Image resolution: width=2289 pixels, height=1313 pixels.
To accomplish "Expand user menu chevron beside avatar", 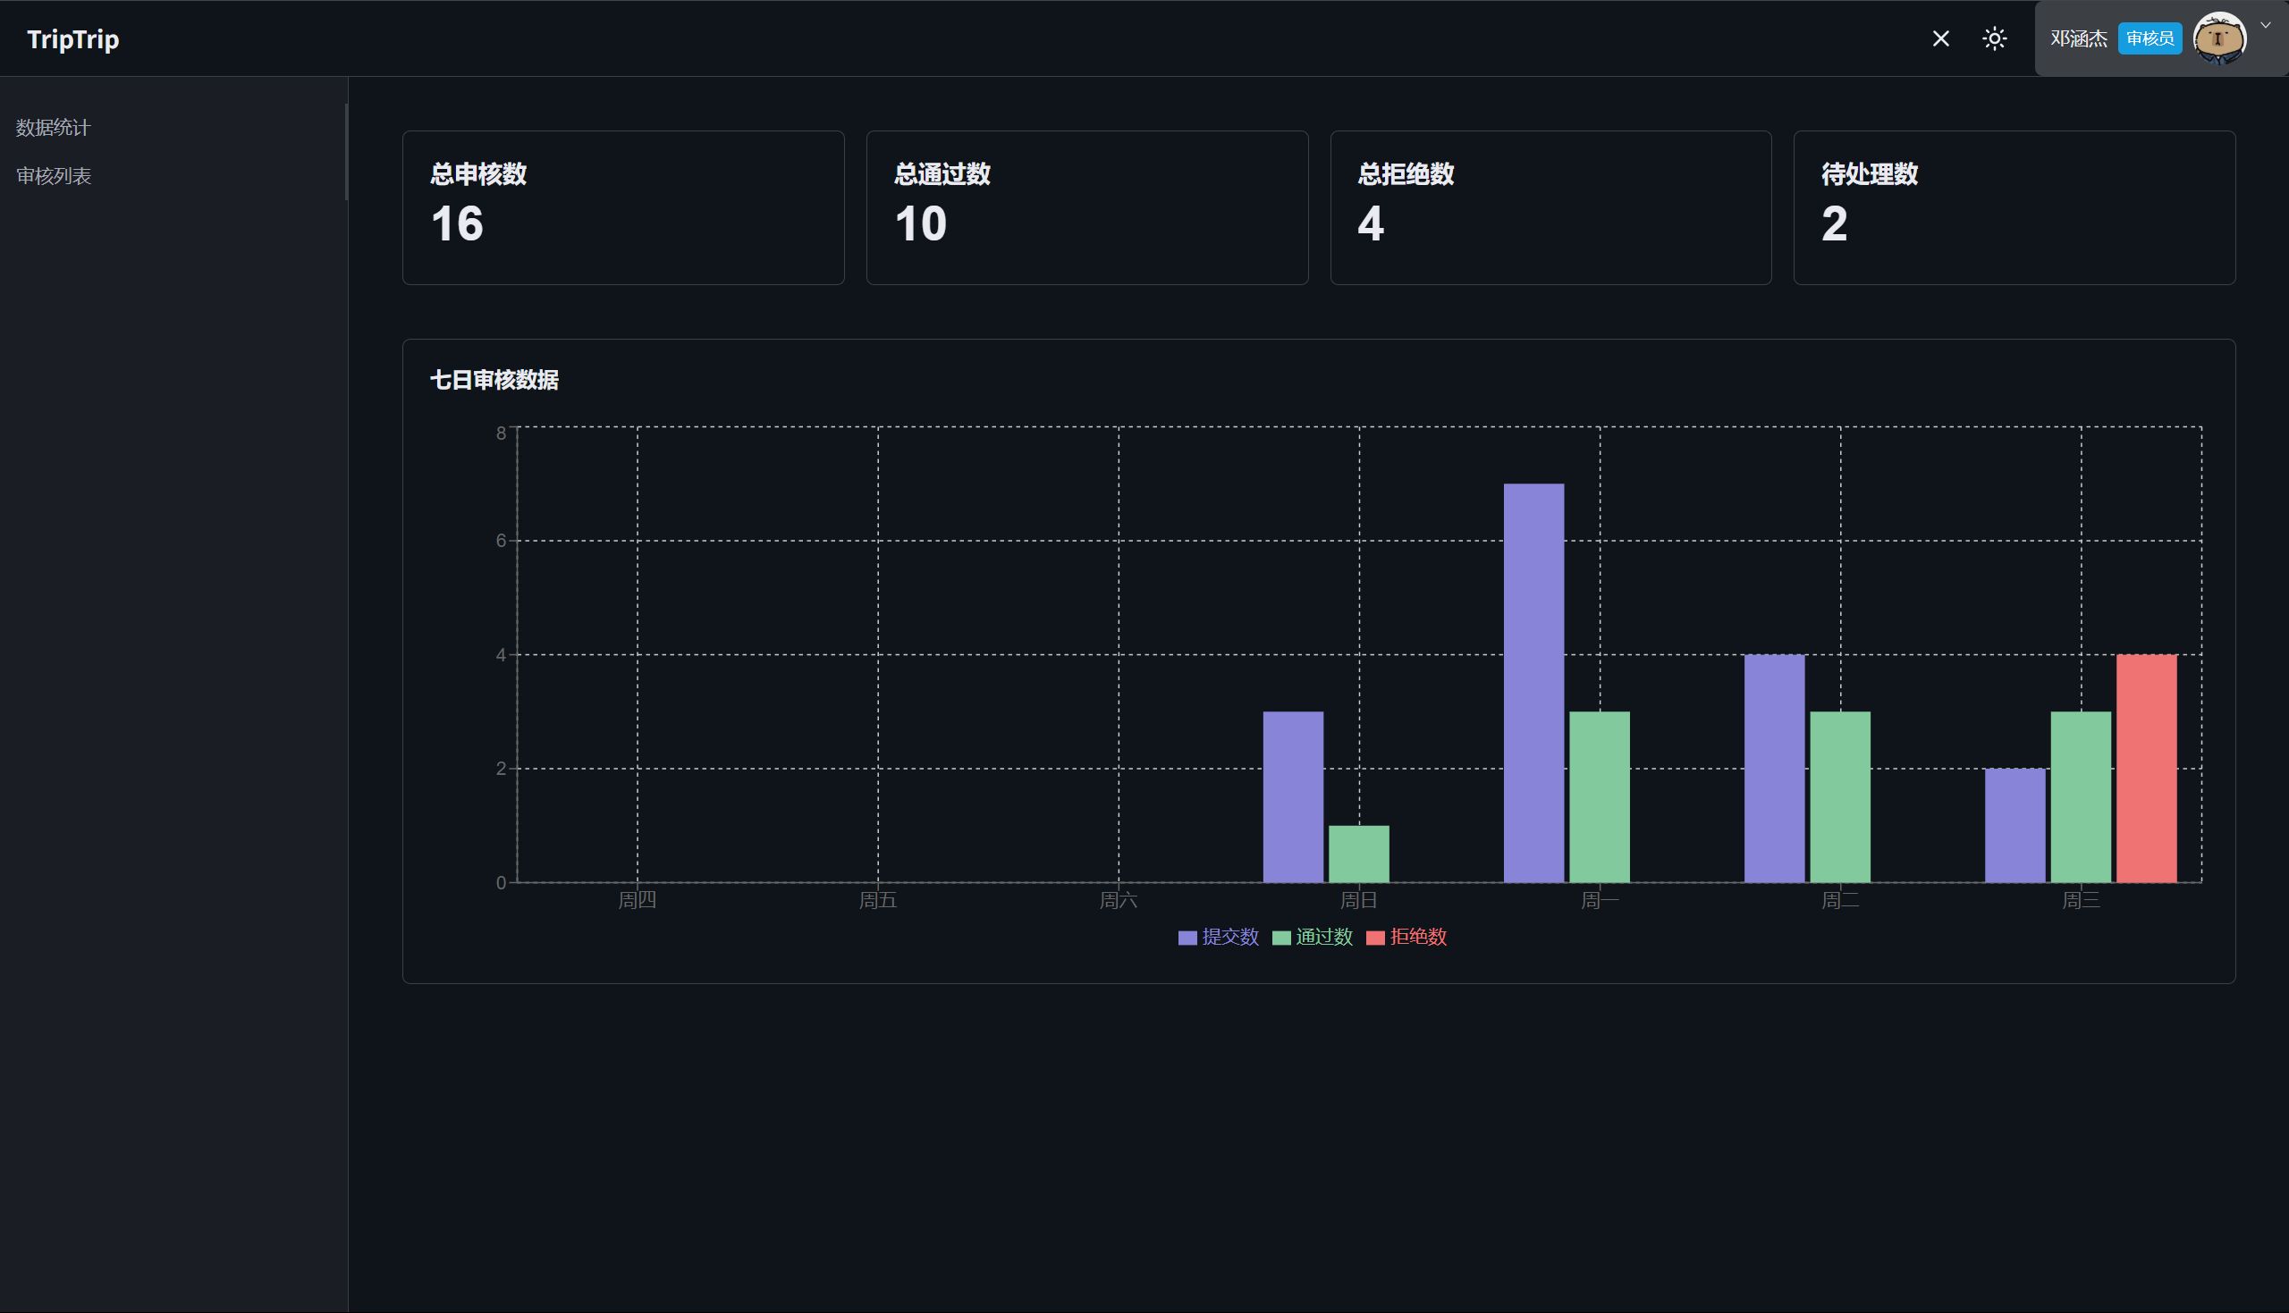I will pos(2265,25).
